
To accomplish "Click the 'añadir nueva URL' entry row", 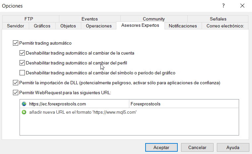I will point(83,112).
